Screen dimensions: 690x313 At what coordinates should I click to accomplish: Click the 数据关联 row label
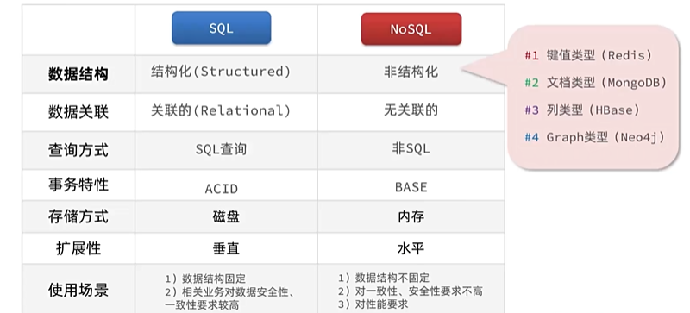78,112
